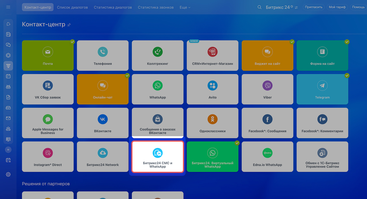Open options icon next to Битрикс24 logo
Viewport: 367px width, 199px height.
pos(296,7)
